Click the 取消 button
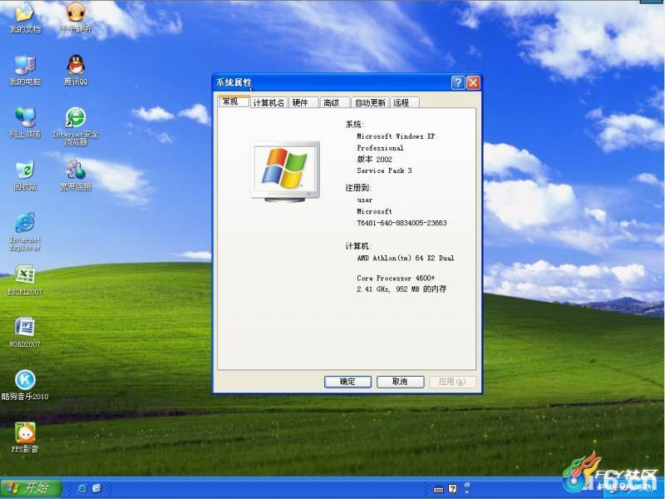This screenshot has height=499, width=665. pos(401,382)
